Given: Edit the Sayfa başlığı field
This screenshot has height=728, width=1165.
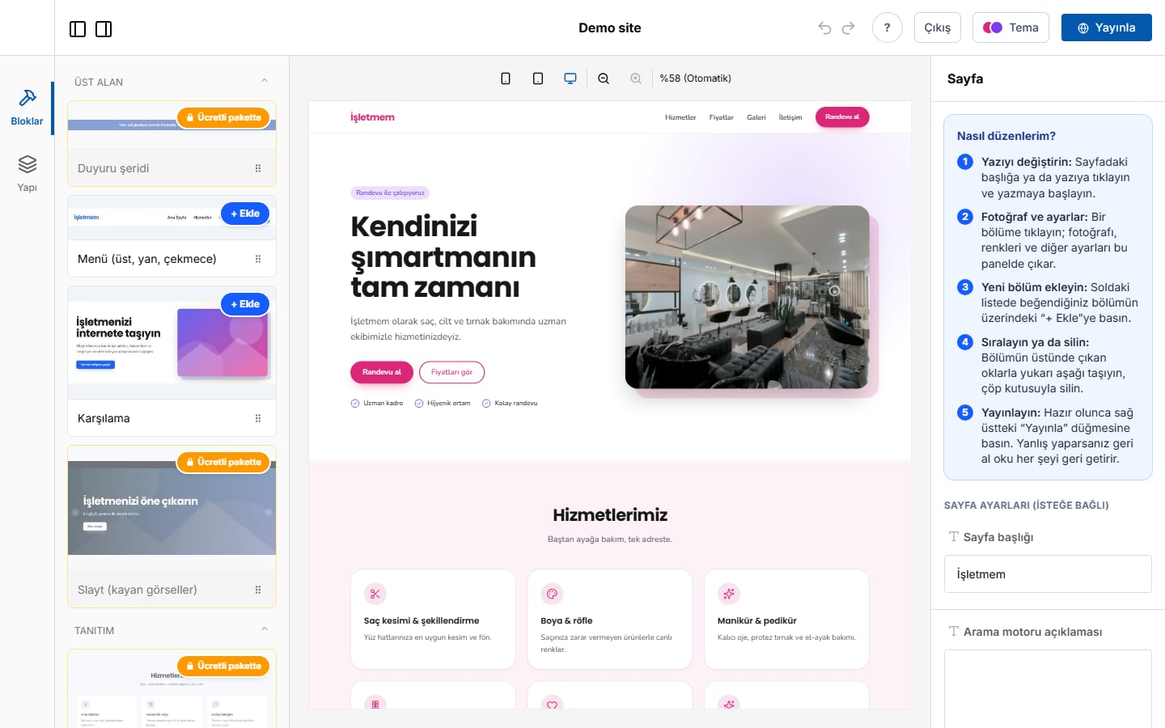Looking at the screenshot, I should (1048, 574).
